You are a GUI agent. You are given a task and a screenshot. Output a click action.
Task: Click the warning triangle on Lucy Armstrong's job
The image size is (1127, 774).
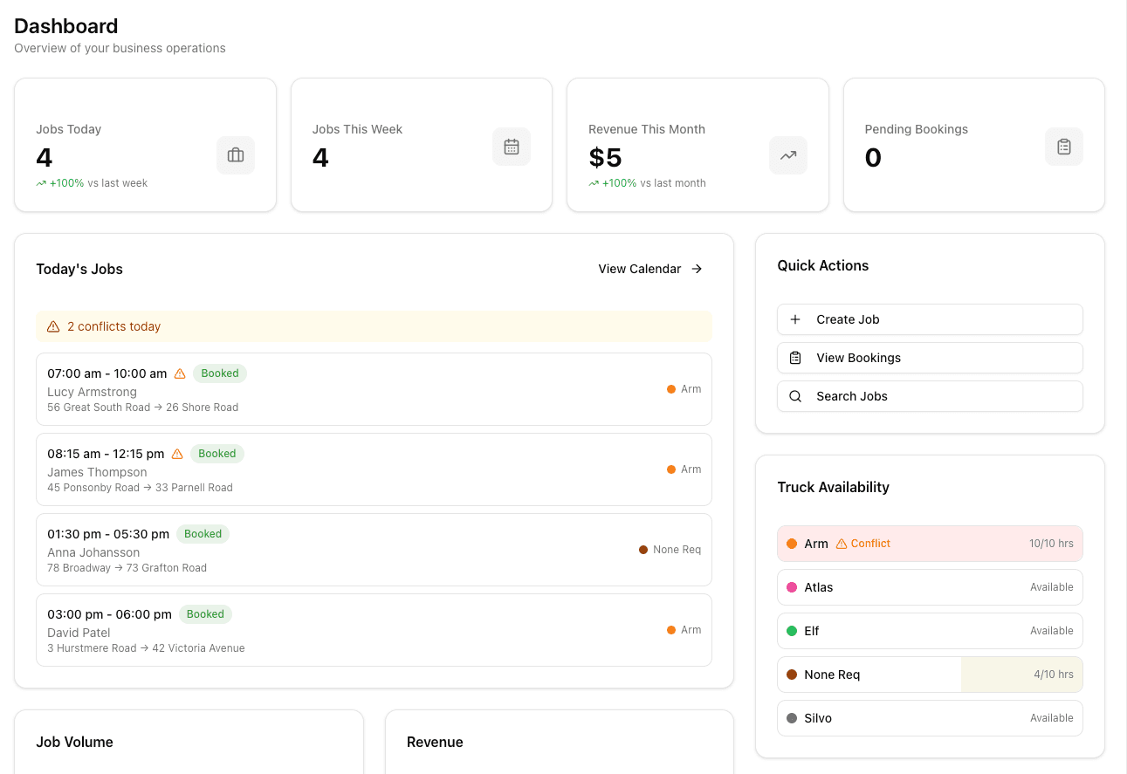(179, 373)
